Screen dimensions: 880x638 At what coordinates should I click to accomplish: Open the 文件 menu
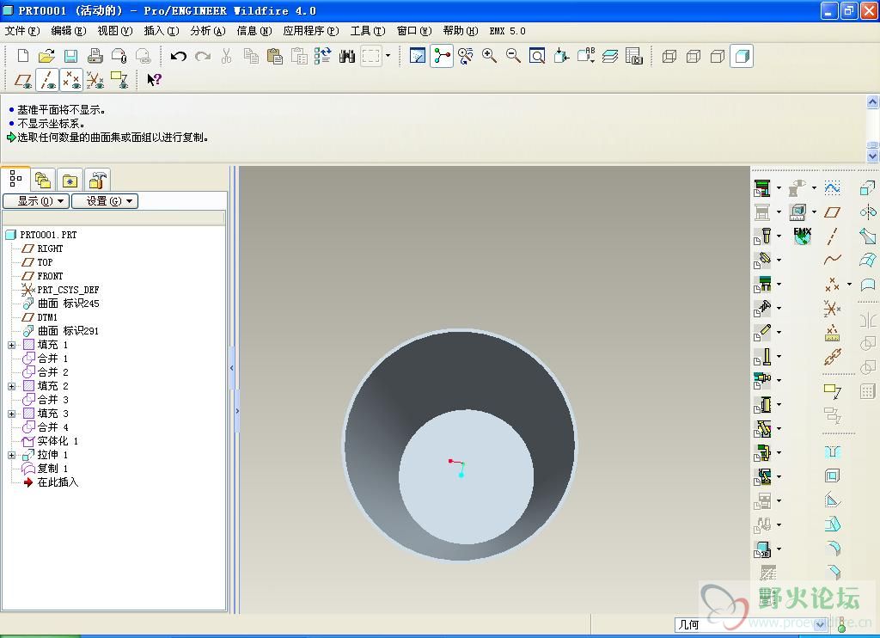22,31
